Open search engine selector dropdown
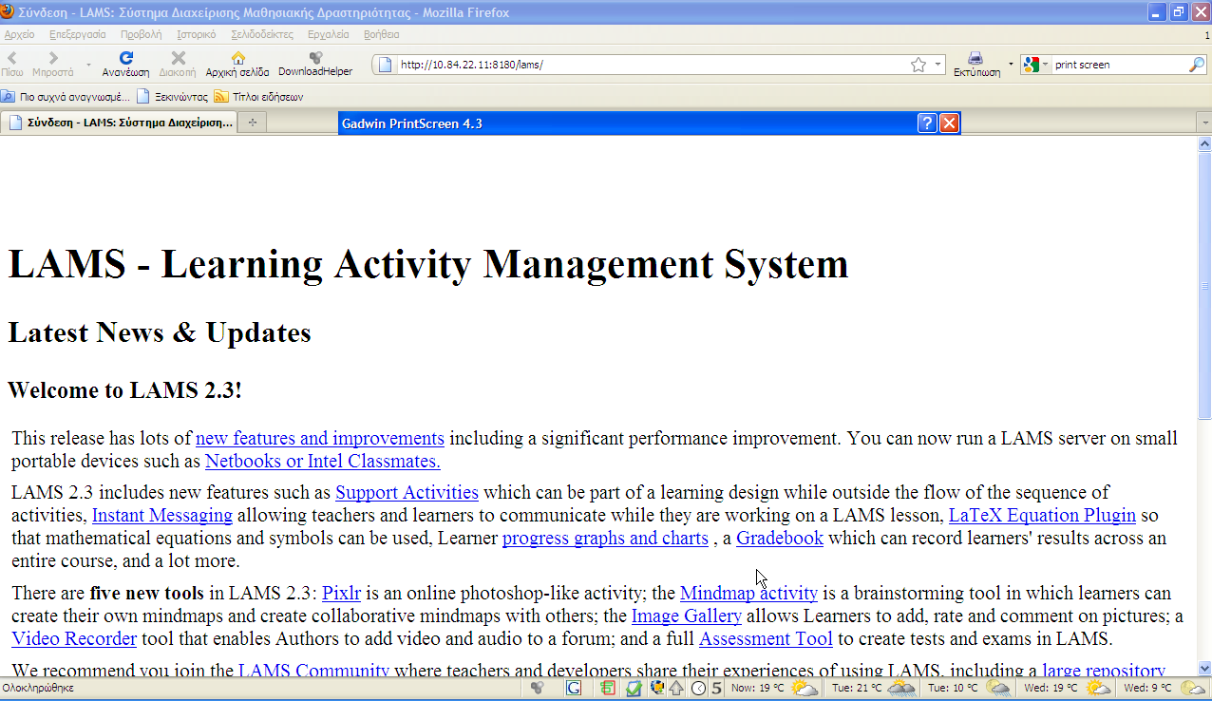The height and width of the screenshot is (701, 1212). (x=1046, y=65)
